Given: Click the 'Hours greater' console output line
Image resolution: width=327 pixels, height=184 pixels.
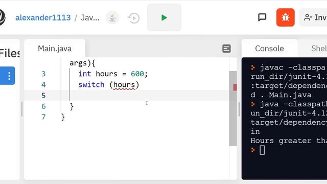Looking at the screenshot, I should tap(289, 141).
